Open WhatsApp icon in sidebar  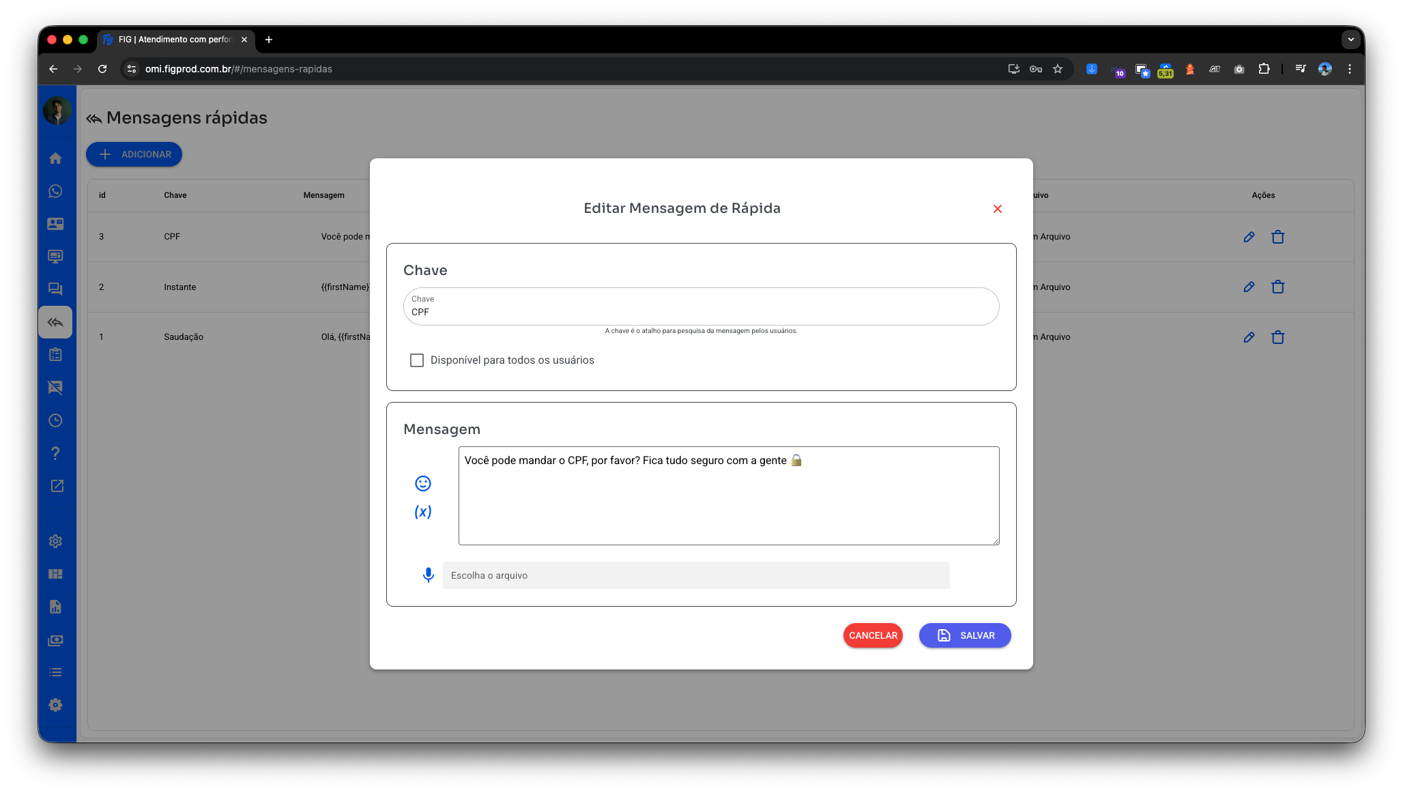(56, 191)
